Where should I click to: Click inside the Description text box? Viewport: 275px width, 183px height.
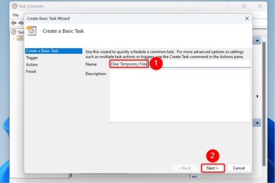(180, 96)
